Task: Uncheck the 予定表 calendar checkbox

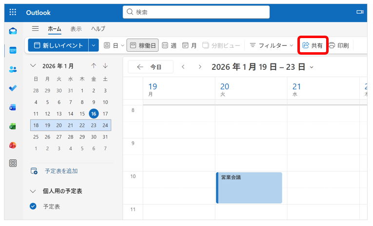Action: (33, 206)
